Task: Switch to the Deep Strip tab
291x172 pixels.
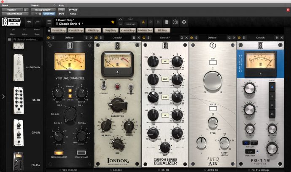Action: (x=110, y=30)
